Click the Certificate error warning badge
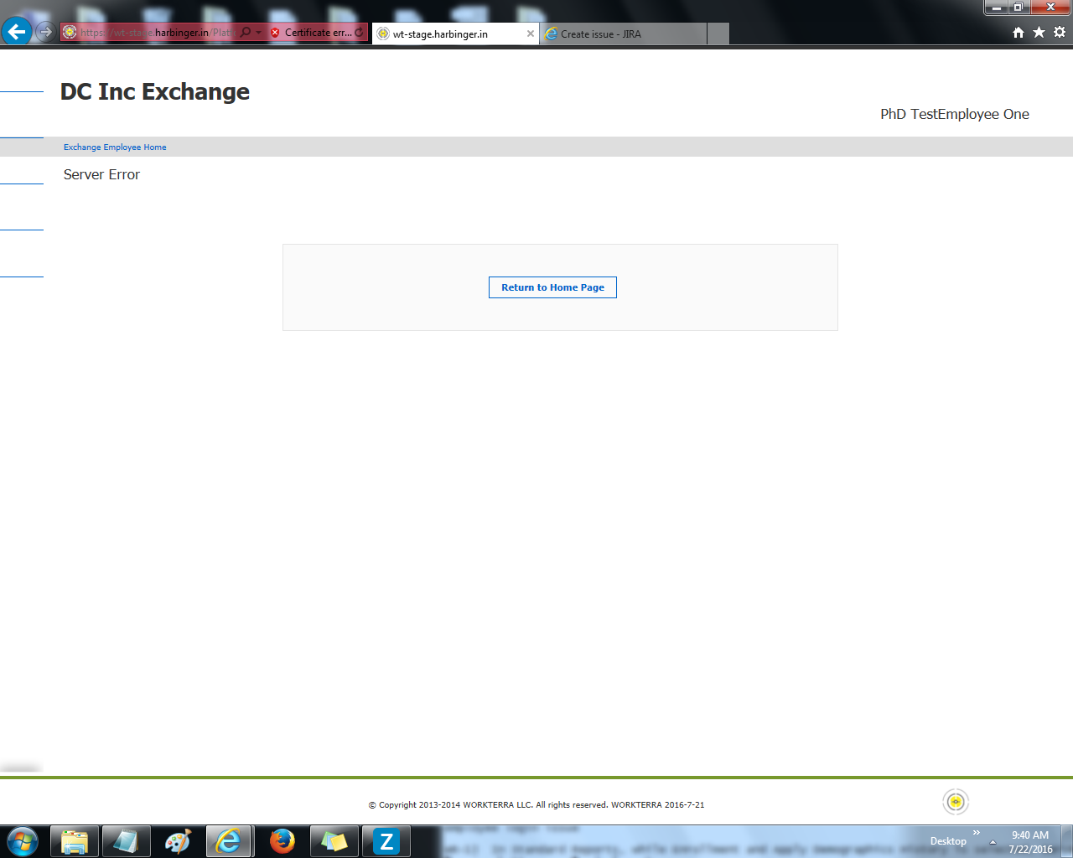 click(310, 33)
